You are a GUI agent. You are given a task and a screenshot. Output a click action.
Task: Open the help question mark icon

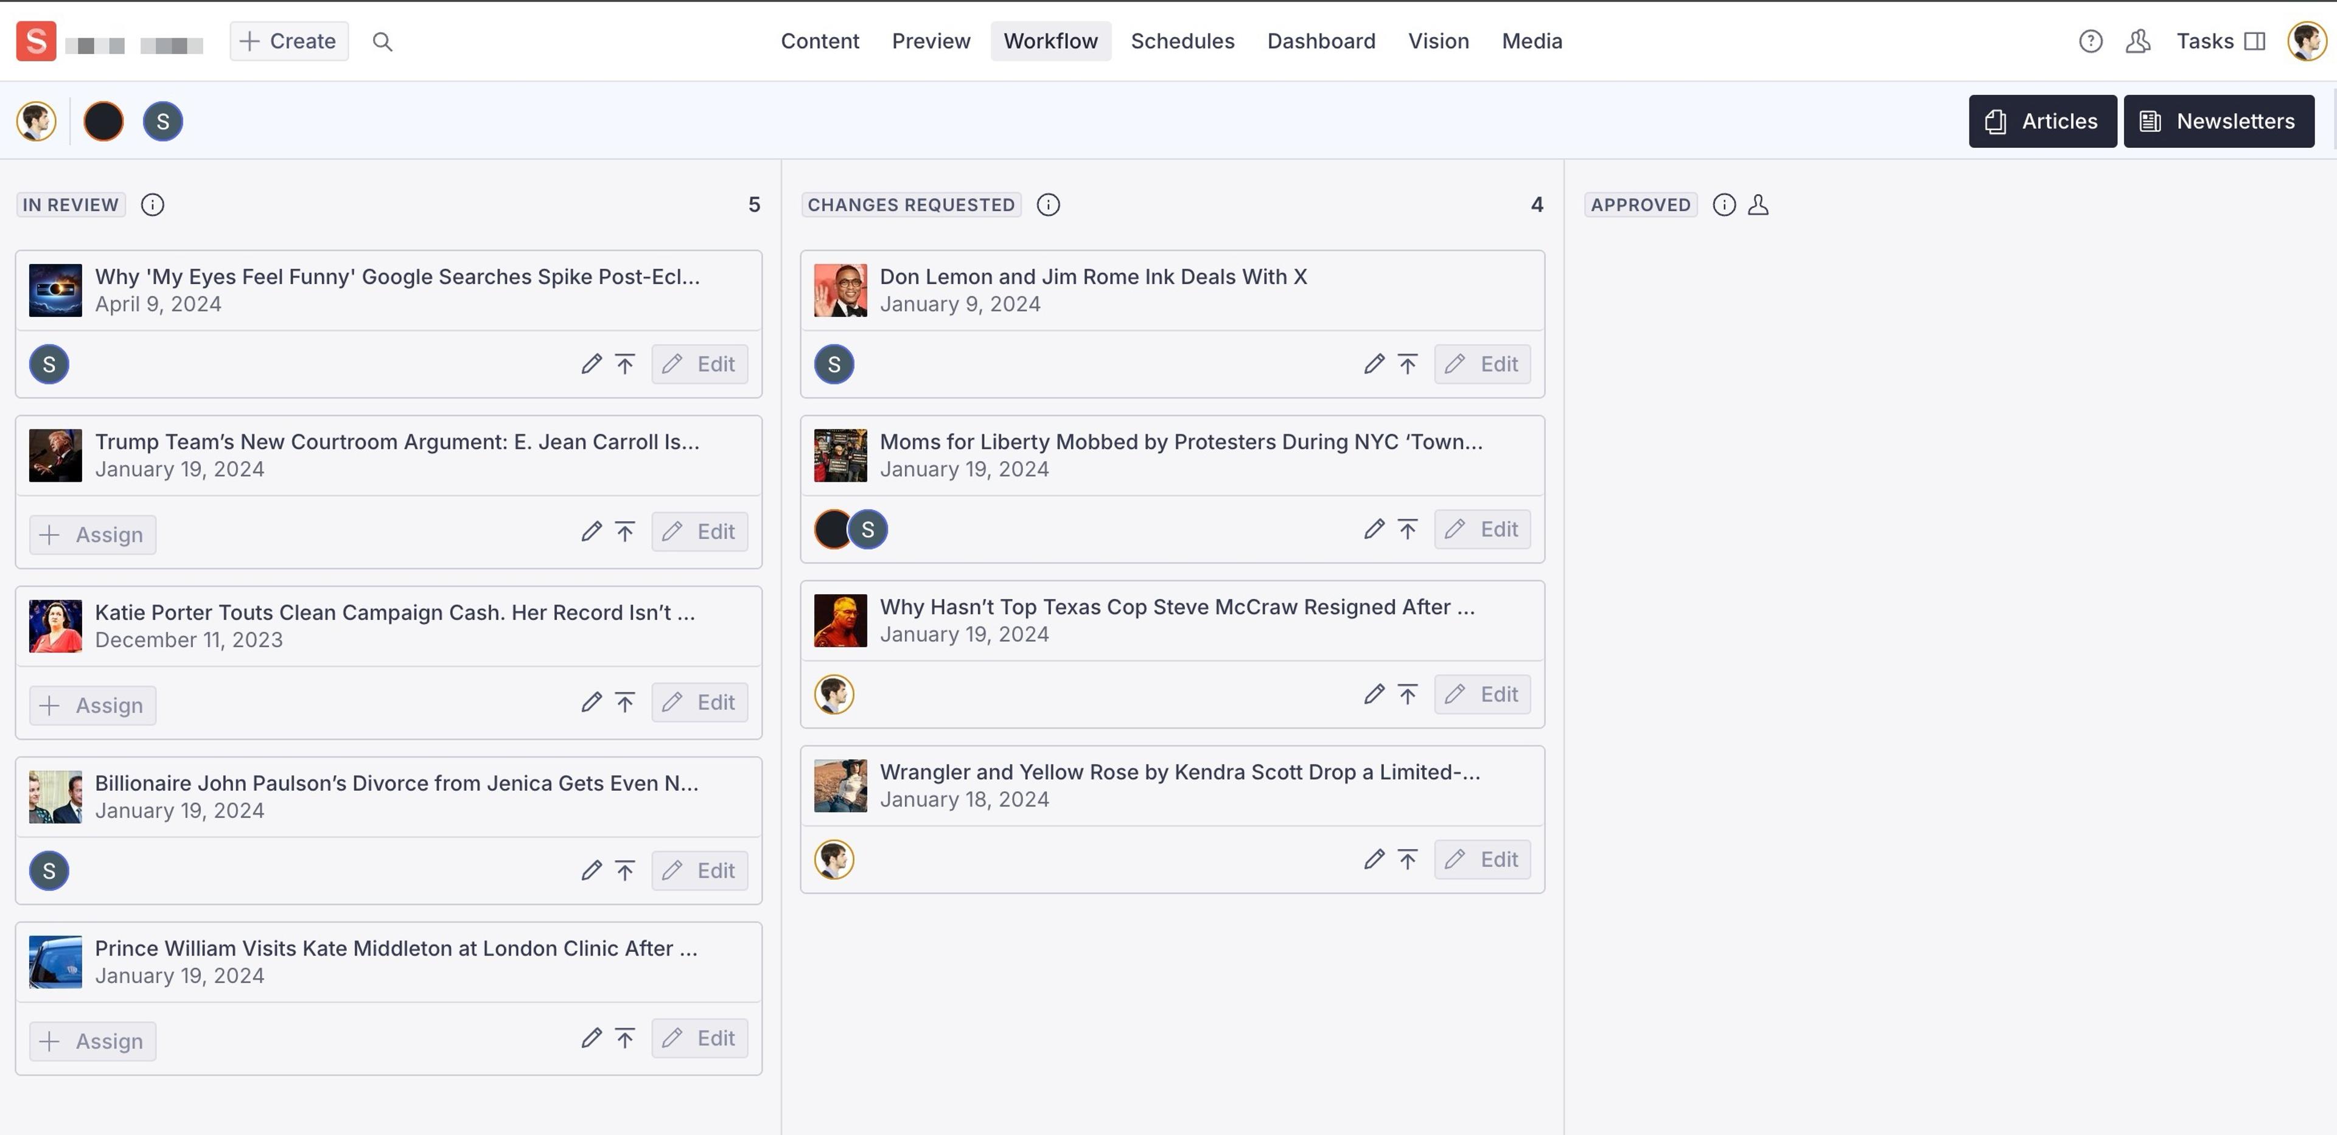[2091, 42]
